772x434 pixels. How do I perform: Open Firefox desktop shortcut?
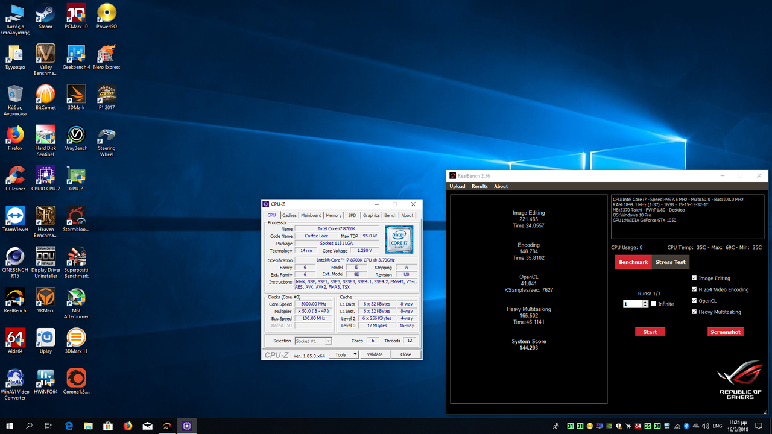coord(15,138)
